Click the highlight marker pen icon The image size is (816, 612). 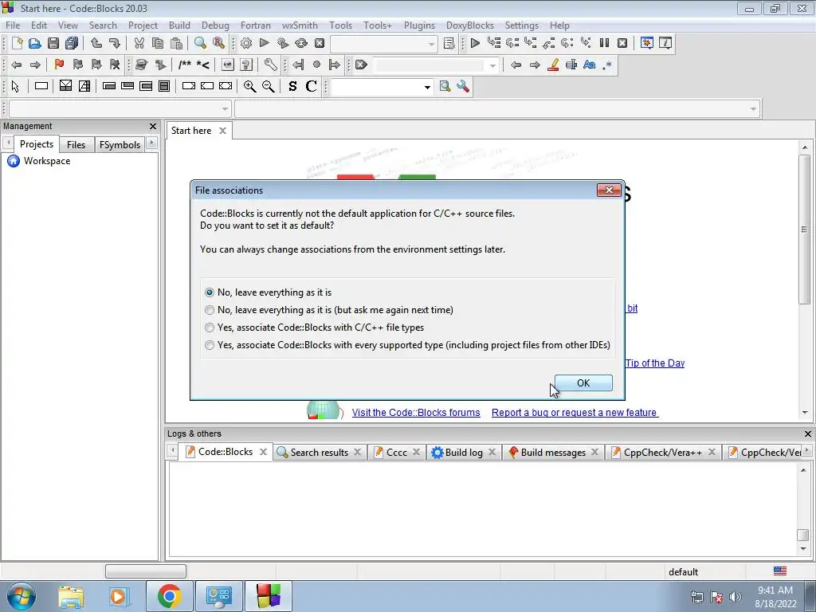[x=553, y=65]
